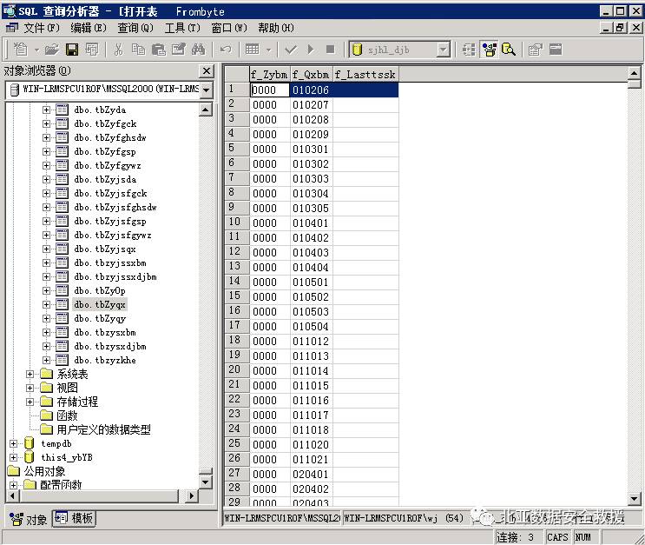Select the dbo.tbZyOp table
Screen dimensions: 645x545
tap(100, 291)
